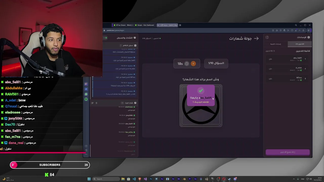Click the السؤال 1/10 question counter box
This screenshot has height=182, width=324.
pos(216,63)
